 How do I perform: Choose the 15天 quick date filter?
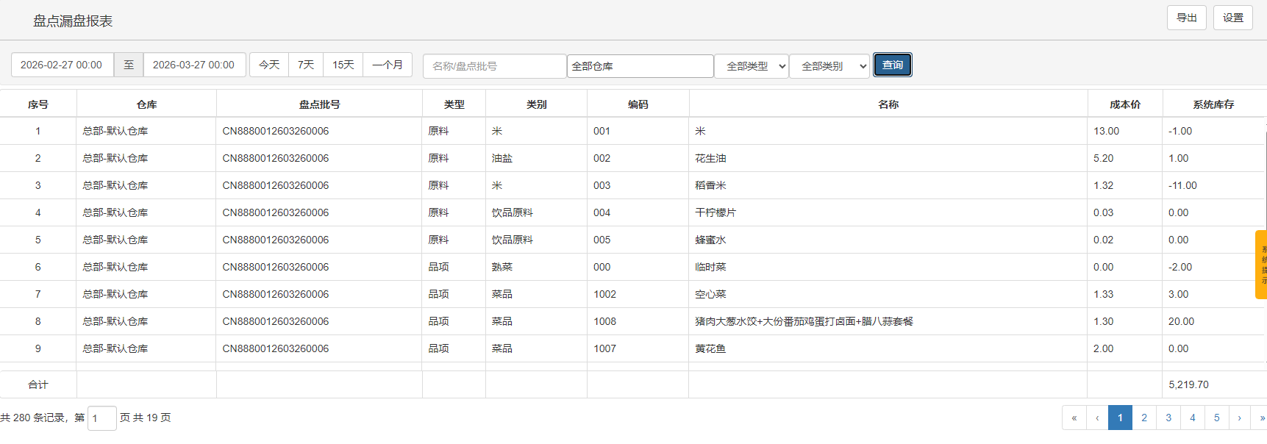coord(343,65)
